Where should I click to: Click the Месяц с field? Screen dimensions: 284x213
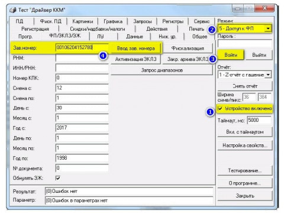tap(82, 118)
